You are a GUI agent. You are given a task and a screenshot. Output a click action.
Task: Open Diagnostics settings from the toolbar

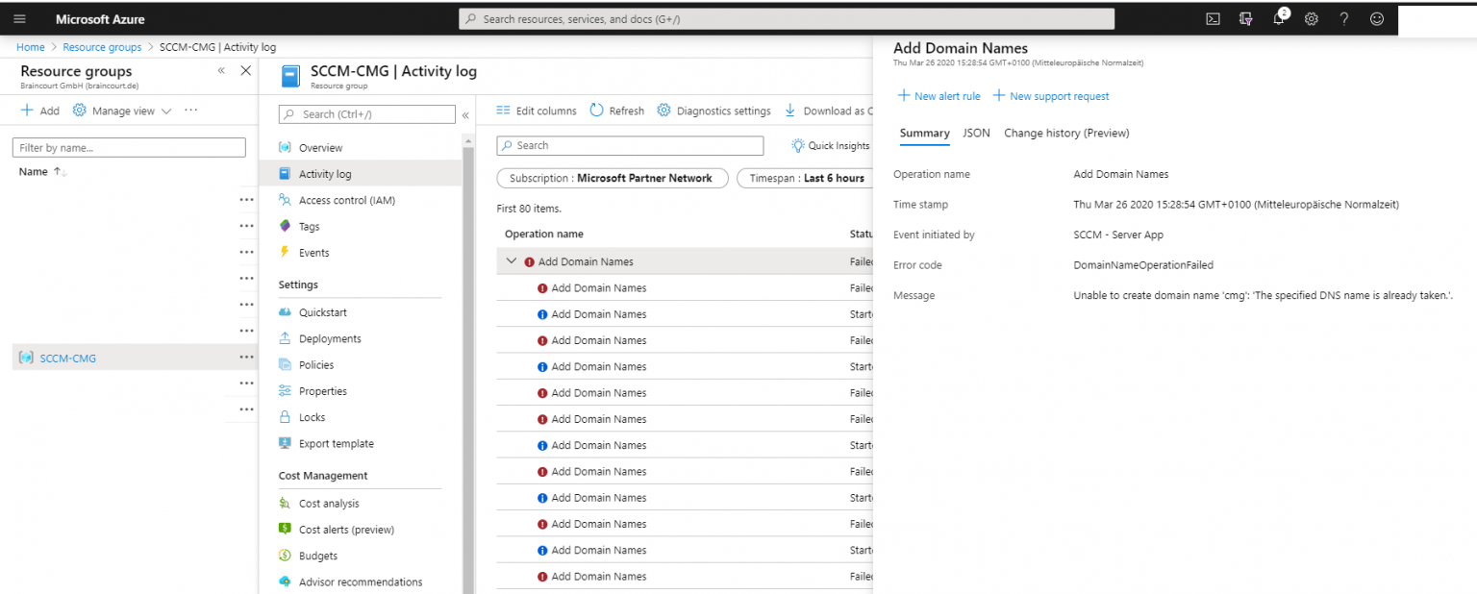click(713, 110)
